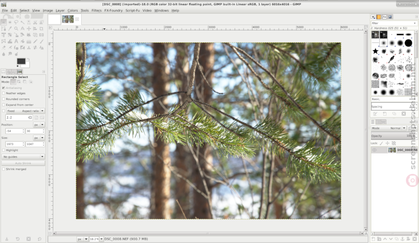This screenshot has width=419, height=243.
Task: Enable Feather edges option
Action: pyautogui.click(x=4, y=93)
